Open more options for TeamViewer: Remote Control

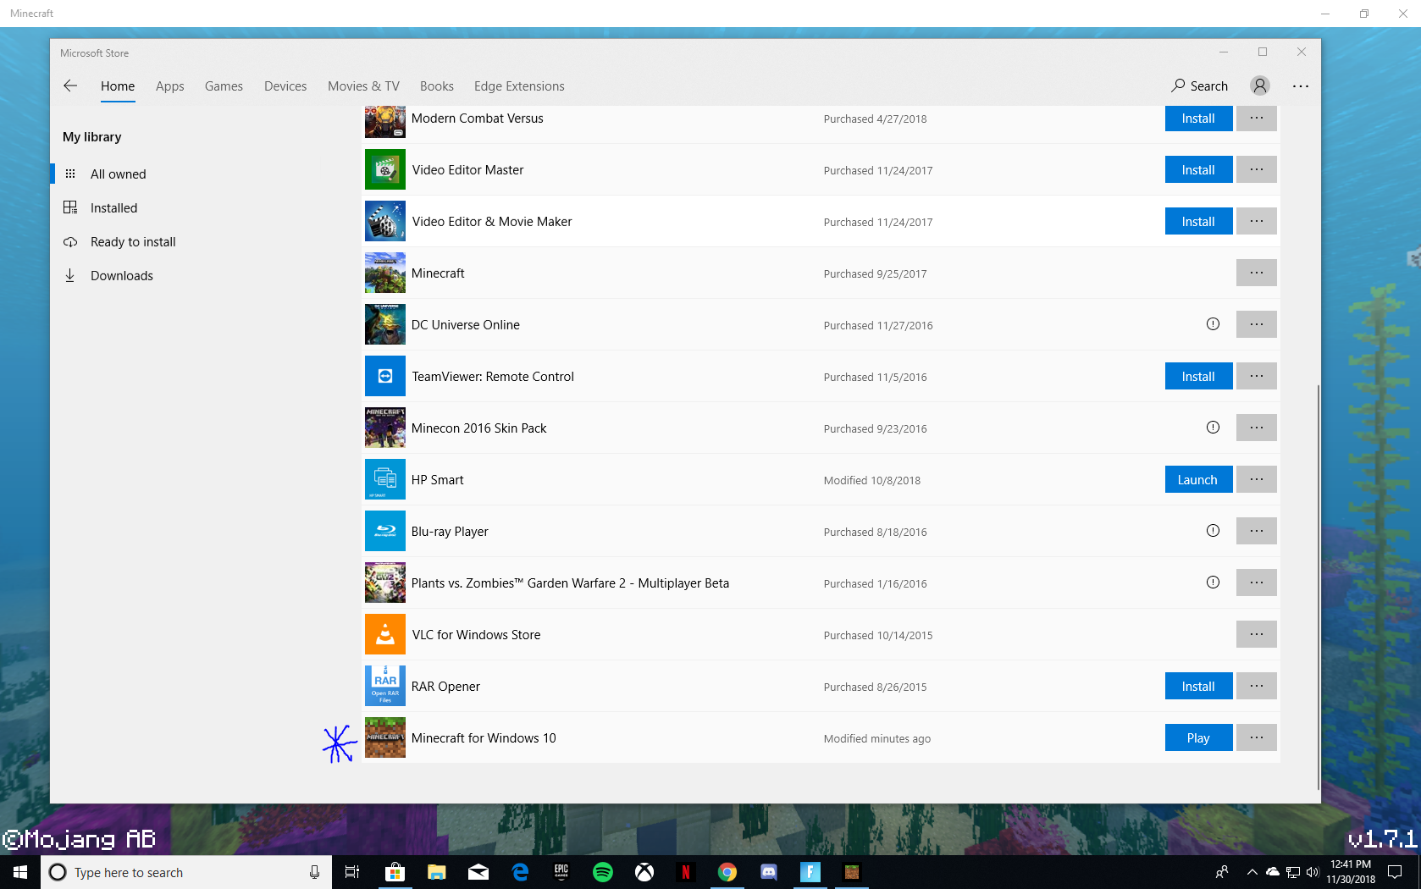point(1256,376)
